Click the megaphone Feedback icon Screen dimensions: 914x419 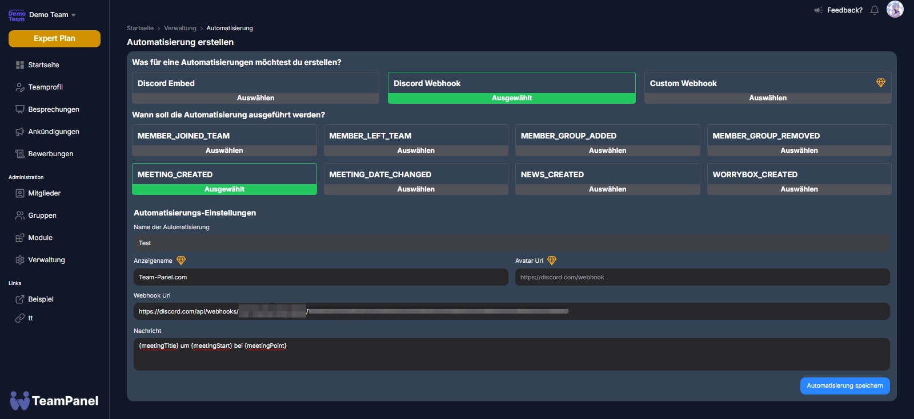818,10
